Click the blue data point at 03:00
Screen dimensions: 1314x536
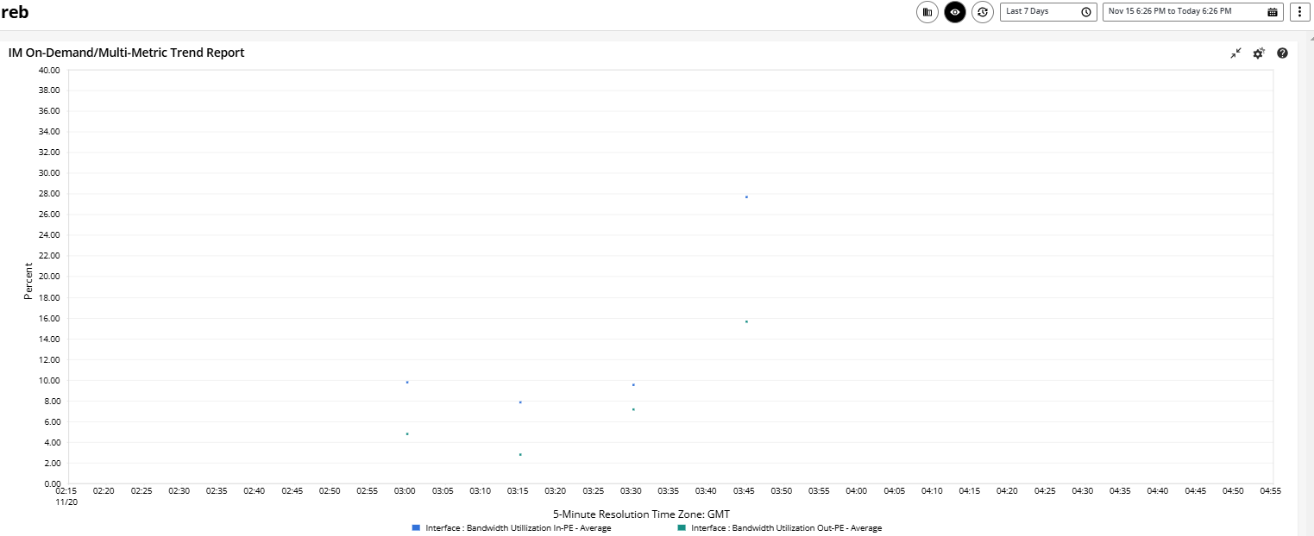407,382
